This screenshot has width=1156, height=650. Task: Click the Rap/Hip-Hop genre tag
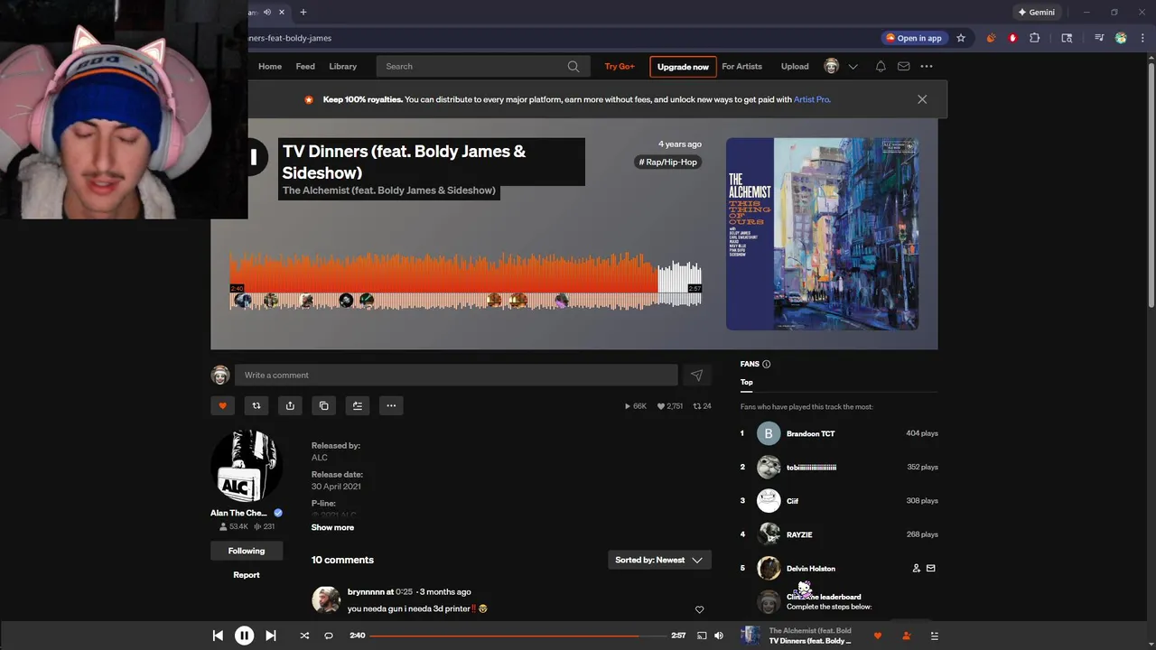point(668,162)
